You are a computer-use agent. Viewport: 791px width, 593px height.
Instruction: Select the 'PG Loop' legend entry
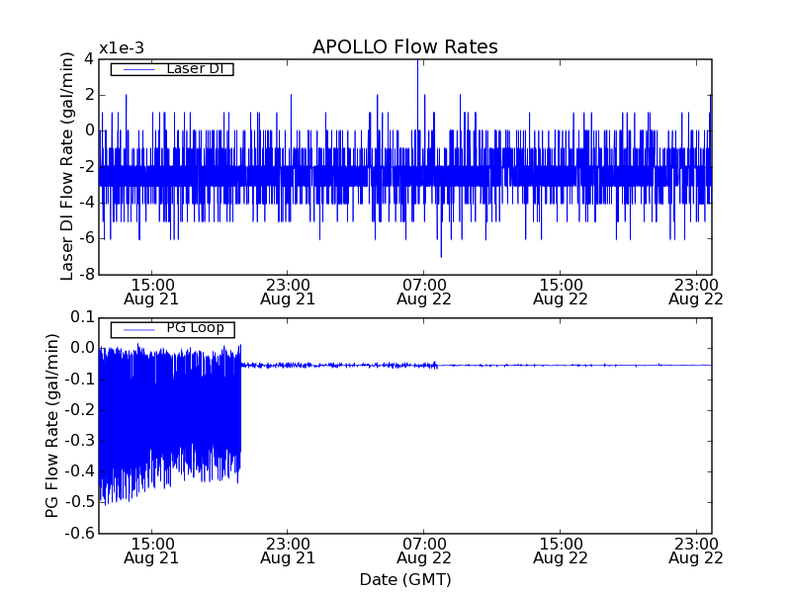tap(172, 329)
